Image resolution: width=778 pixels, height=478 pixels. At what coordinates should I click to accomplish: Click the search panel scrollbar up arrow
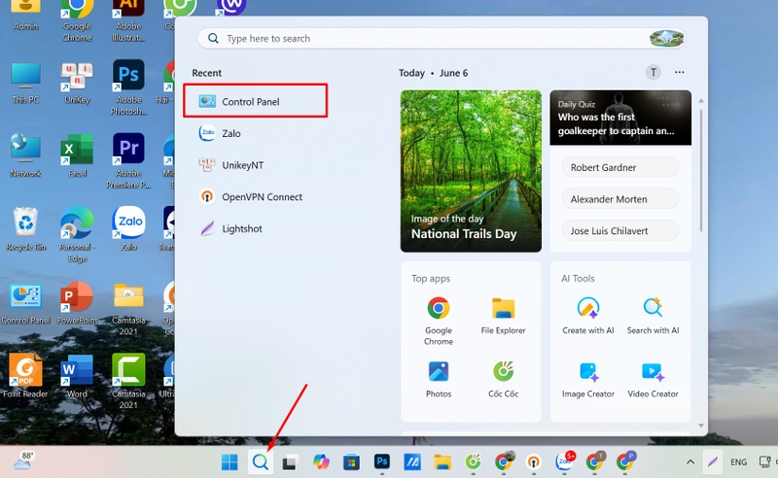[x=700, y=101]
